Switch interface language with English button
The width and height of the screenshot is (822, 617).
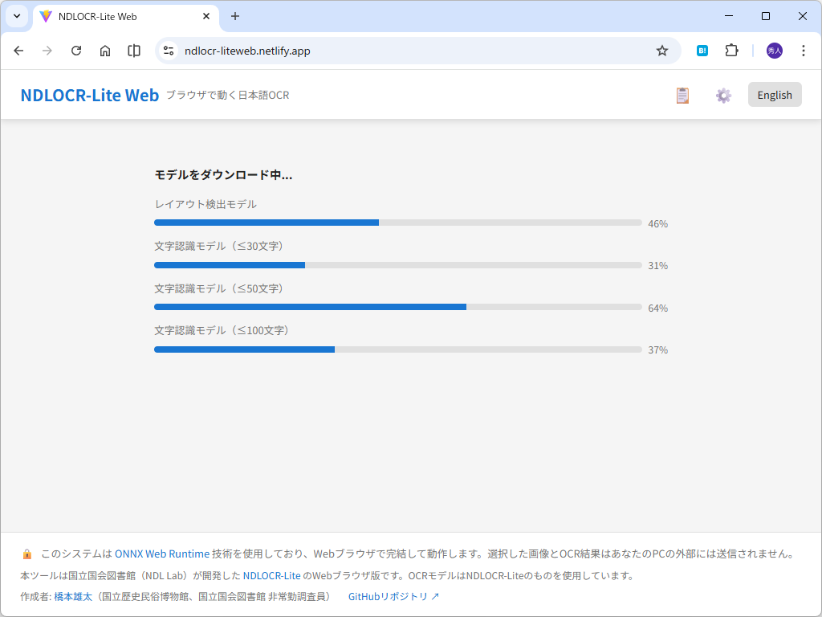[774, 94]
